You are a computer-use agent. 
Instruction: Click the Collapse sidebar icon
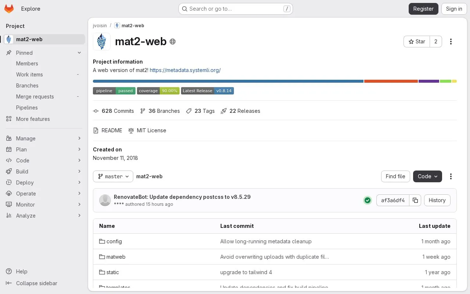coord(9,283)
